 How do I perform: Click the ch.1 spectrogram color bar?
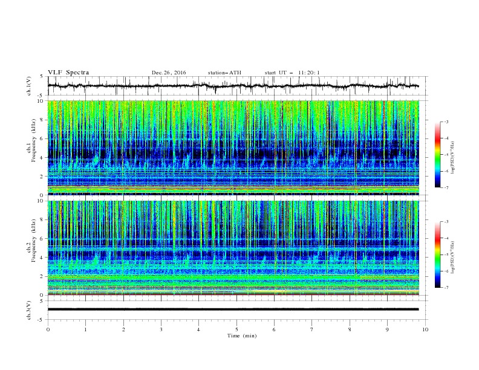(x=437, y=154)
